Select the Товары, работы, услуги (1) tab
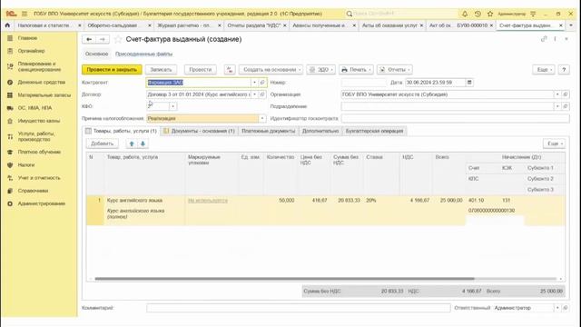This screenshot has height=327, width=581. tap(121, 131)
